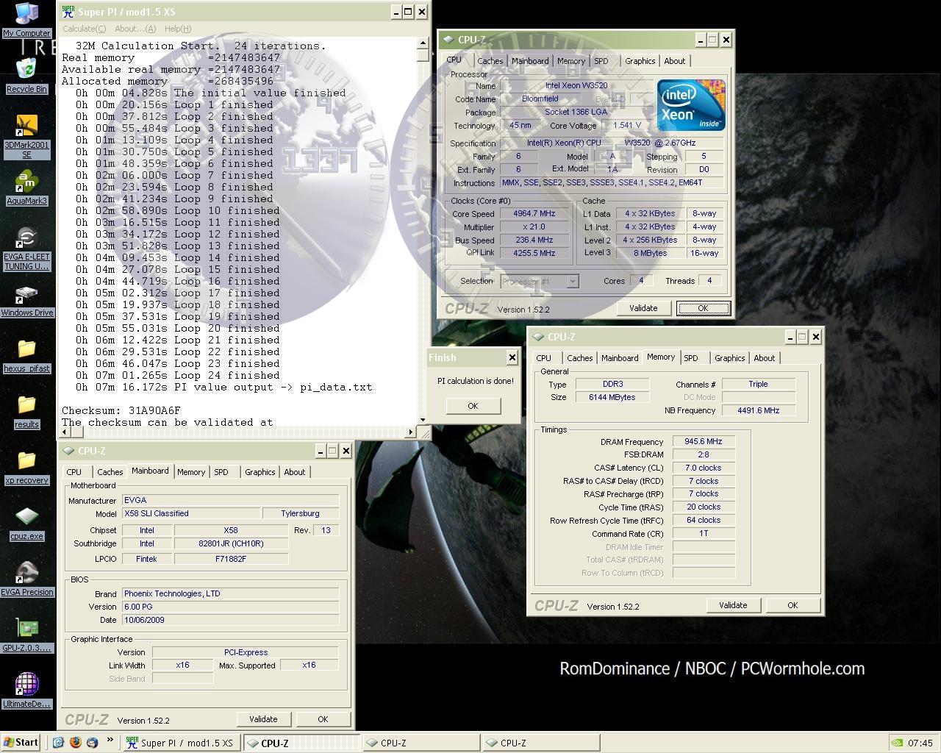Switch to Super PI taskbar button

tap(180, 743)
